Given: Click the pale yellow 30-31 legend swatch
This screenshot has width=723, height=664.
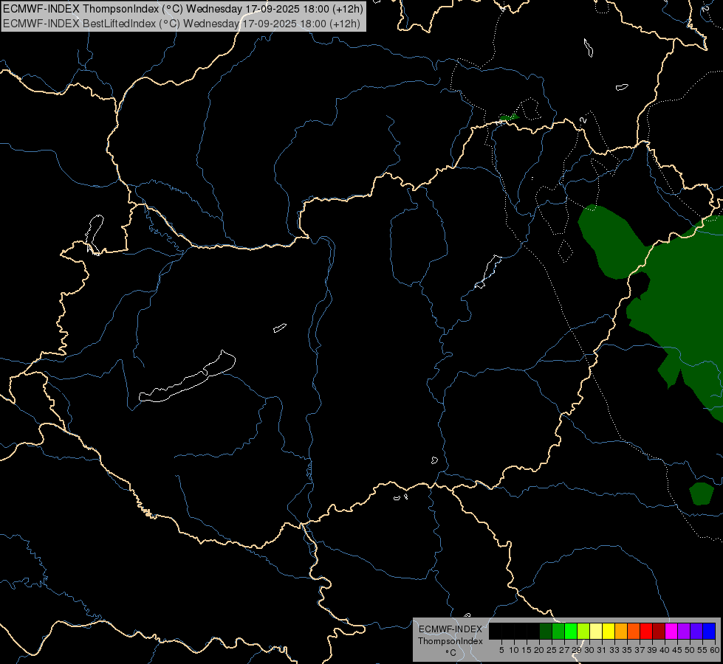Looking at the screenshot, I should pyautogui.click(x=596, y=631).
